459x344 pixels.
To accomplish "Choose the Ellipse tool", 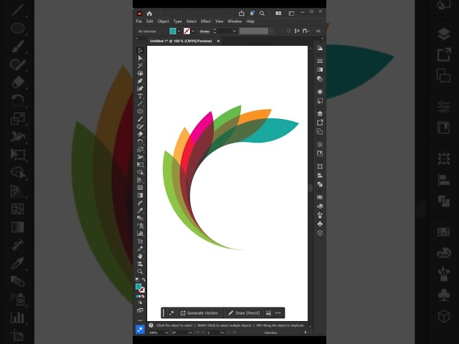I will [x=141, y=112].
